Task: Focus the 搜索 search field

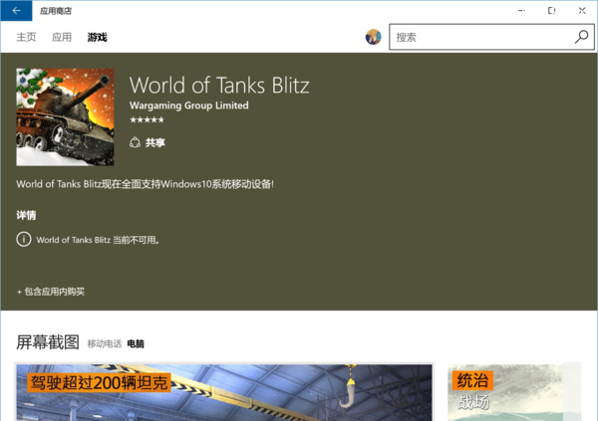Action: (491, 37)
